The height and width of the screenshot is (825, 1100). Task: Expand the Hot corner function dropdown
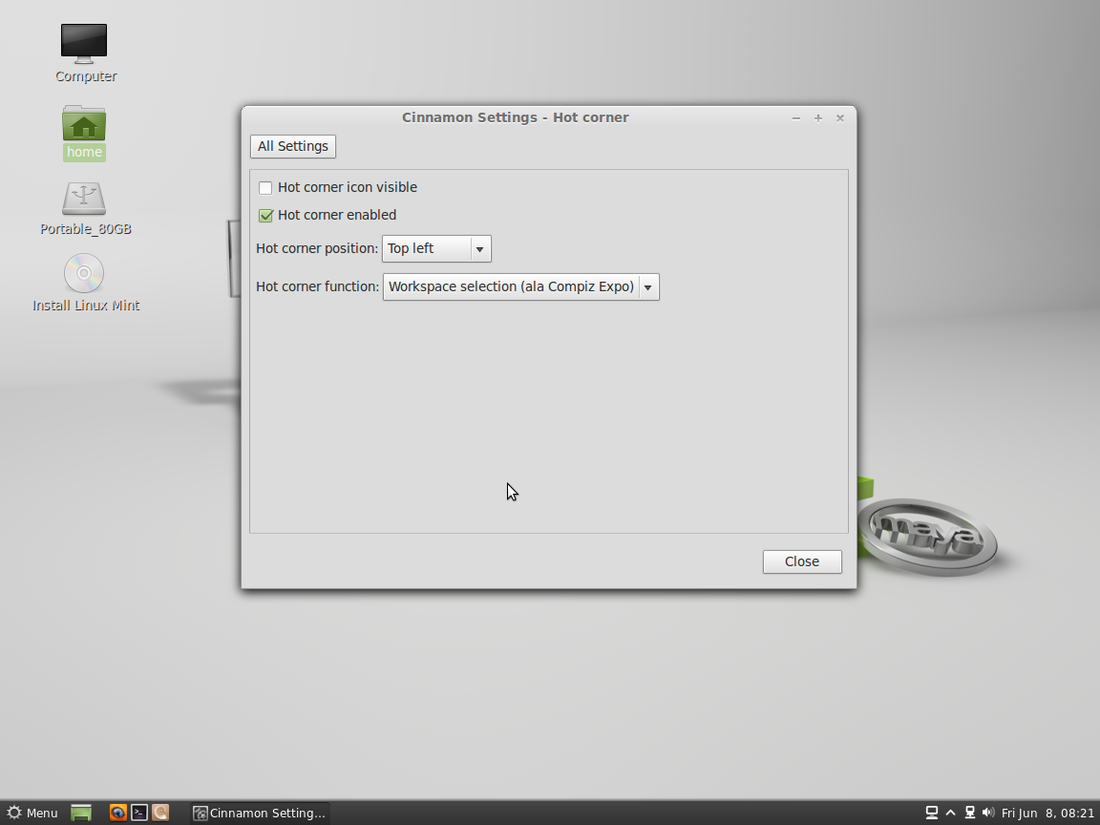click(x=520, y=286)
